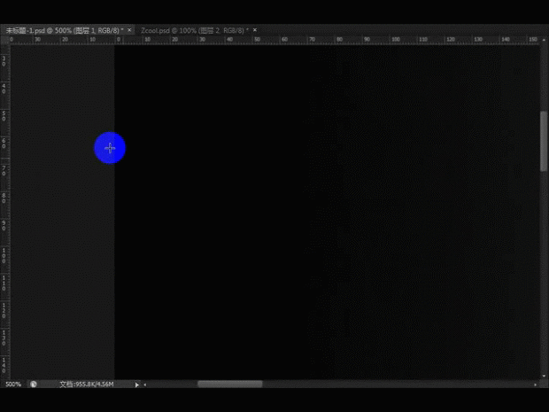Close the 未标题-1.psd document tab
The width and height of the screenshot is (549, 412).
131,29
